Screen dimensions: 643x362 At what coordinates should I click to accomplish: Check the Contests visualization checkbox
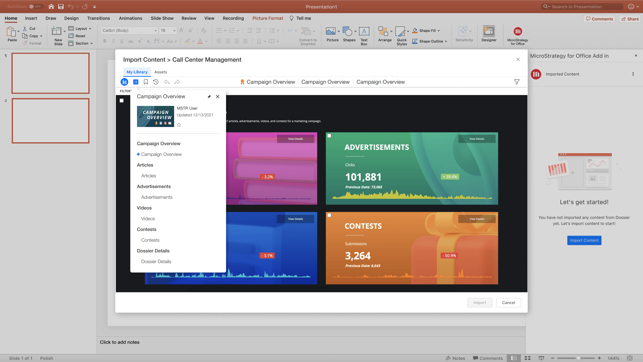coord(329,216)
